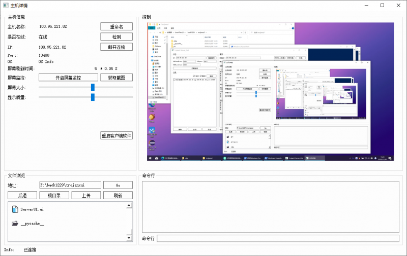
Task: Click the 屏幕大小 slider handle
Action: 93,87
